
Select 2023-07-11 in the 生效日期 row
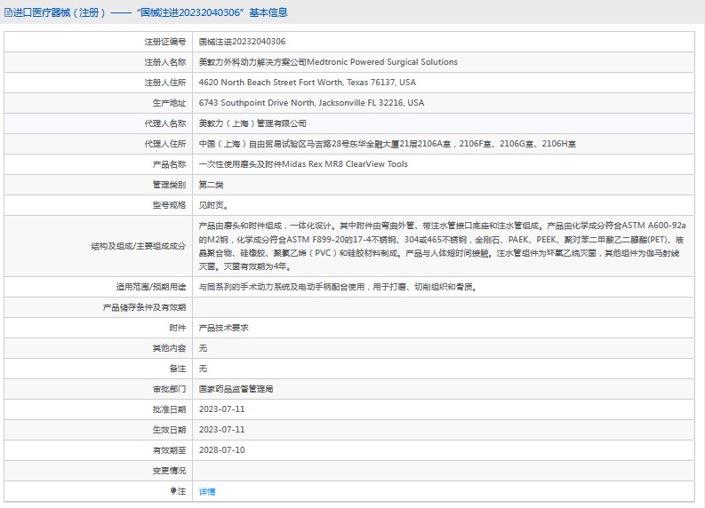tap(221, 429)
